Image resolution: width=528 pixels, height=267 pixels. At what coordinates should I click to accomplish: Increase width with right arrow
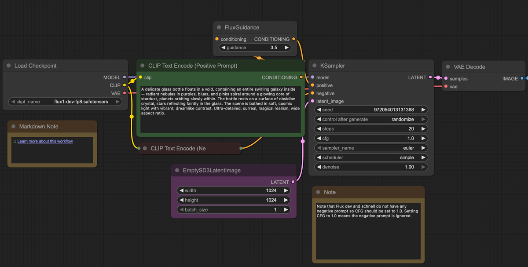tap(286, 190)
